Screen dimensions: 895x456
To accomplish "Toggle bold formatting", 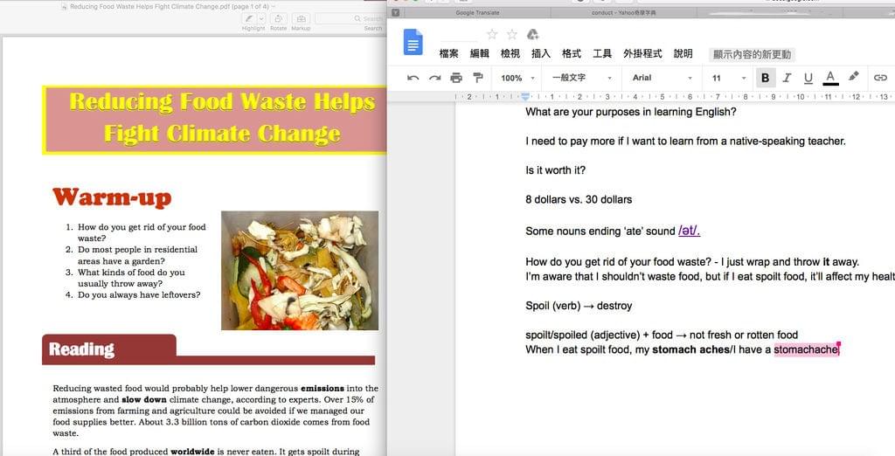I will coord(766,78).
